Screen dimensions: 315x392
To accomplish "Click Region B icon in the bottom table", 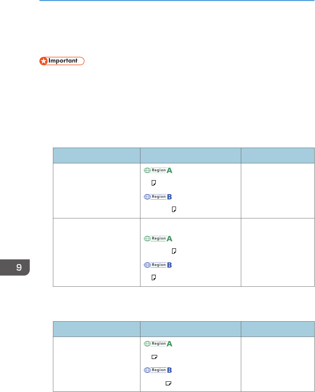I will (158, 370).
